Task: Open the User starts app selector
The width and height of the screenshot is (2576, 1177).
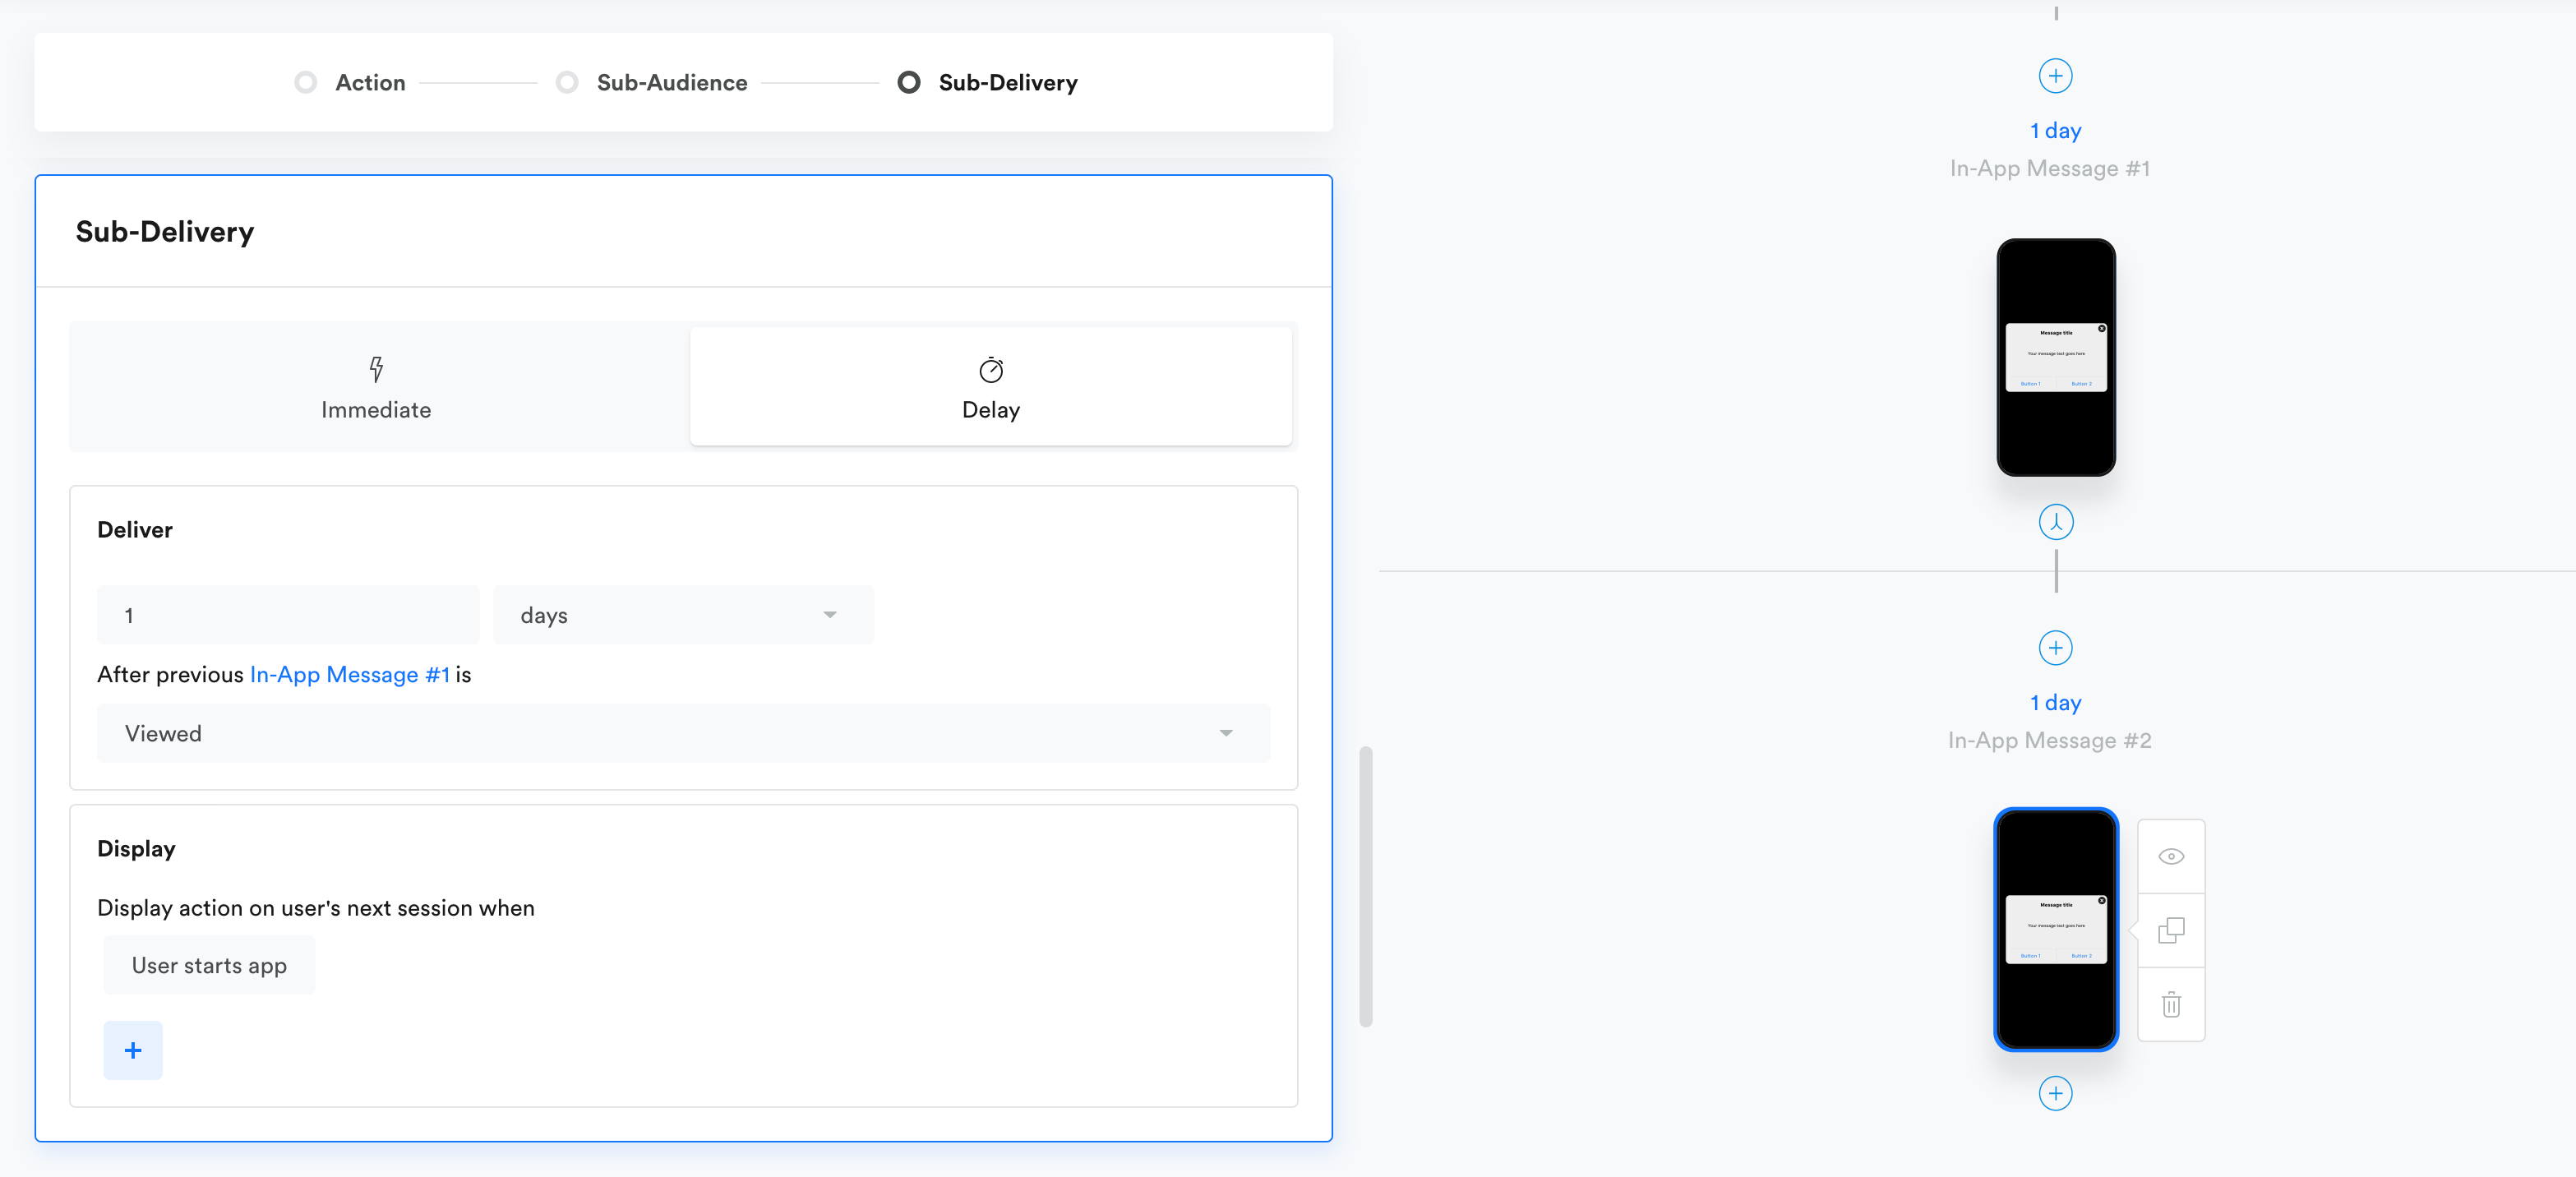Action: coord(209,965)
